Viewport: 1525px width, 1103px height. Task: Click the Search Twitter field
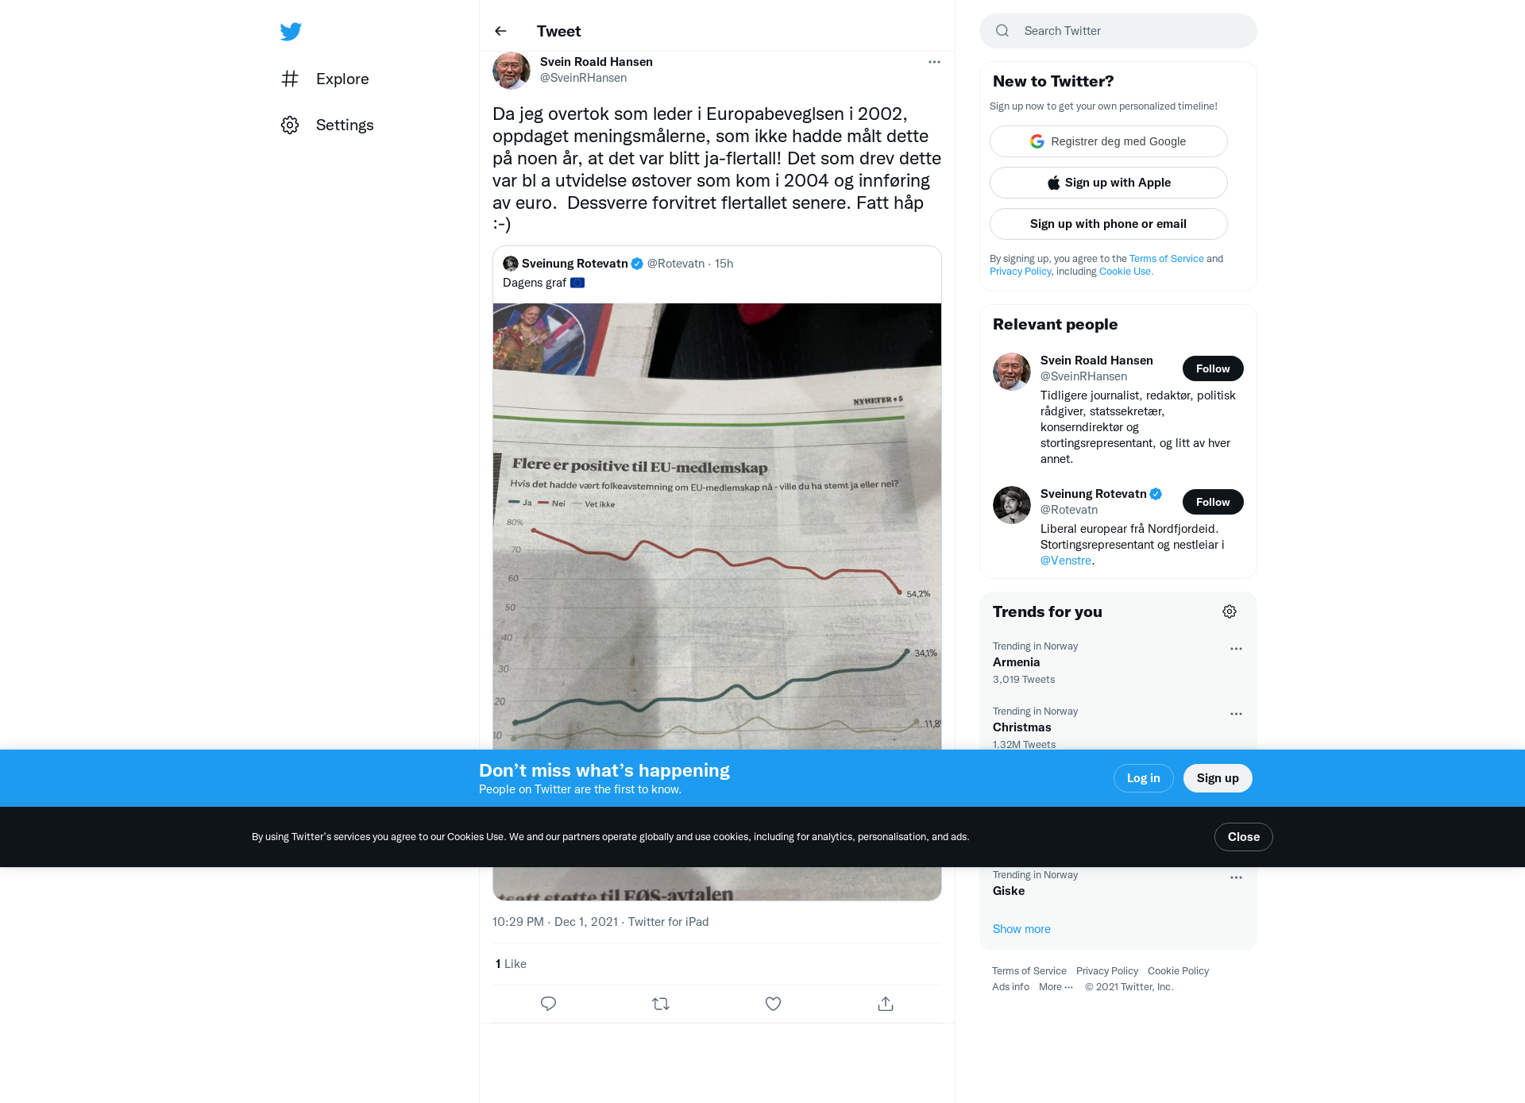pos(1118,31)
